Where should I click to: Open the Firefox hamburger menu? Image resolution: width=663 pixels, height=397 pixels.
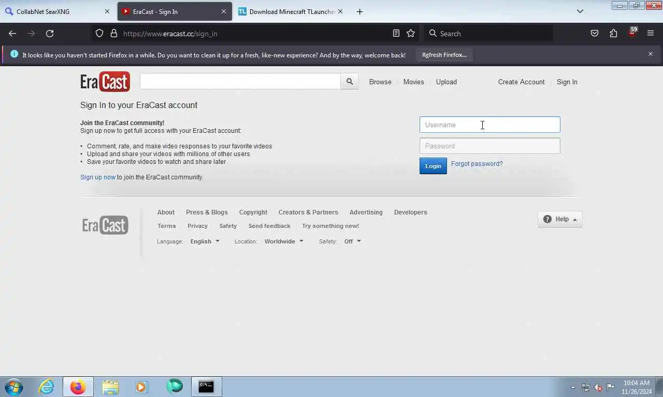point(651,34)
